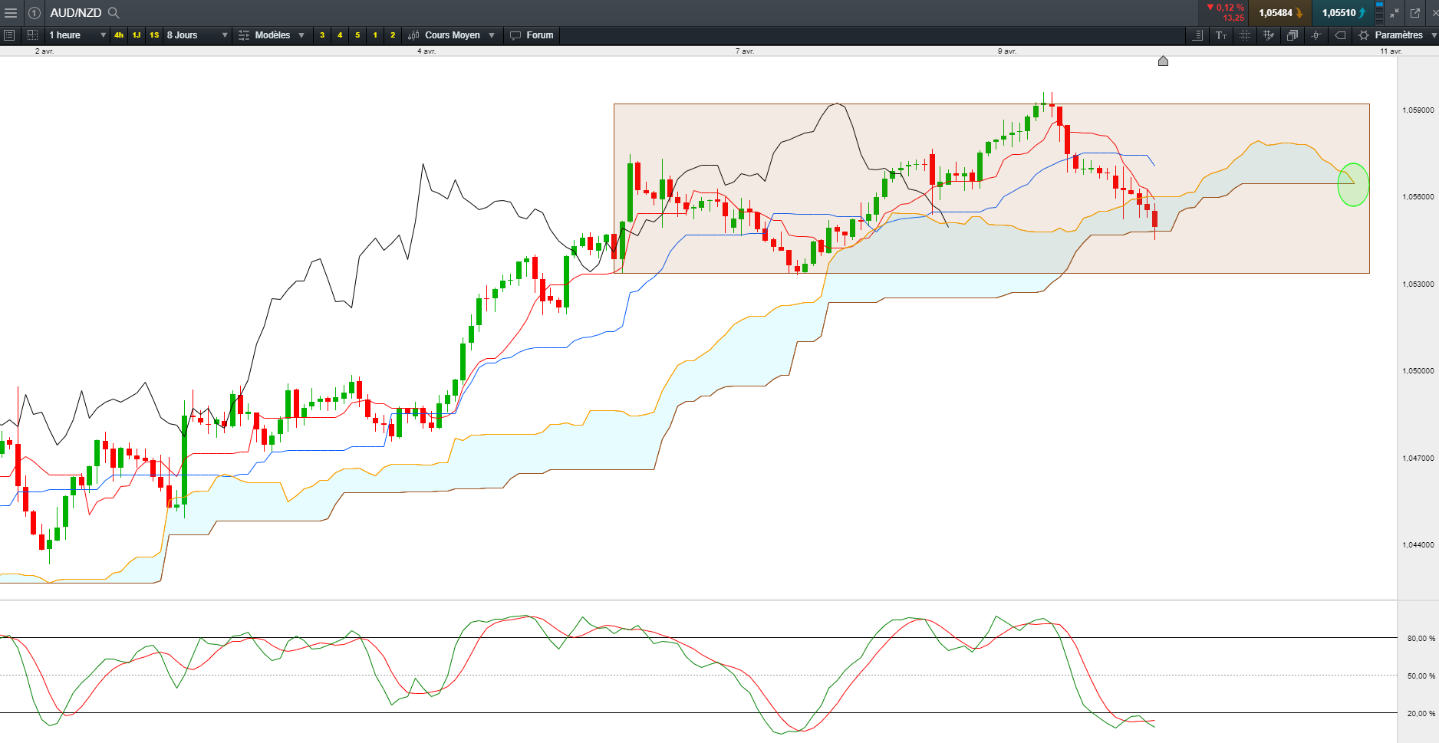Expand the 1 heure timeframe dropdown
The height and width of the screenshot is (743, 1439).
coord(103,35)
